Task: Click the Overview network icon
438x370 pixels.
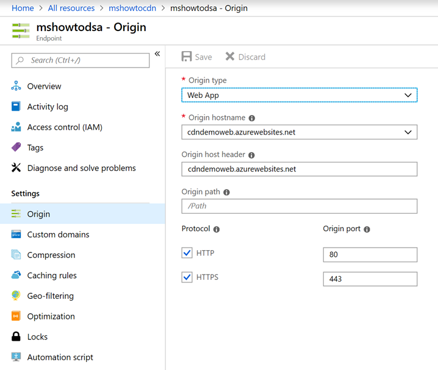Action: coord(16,86)
